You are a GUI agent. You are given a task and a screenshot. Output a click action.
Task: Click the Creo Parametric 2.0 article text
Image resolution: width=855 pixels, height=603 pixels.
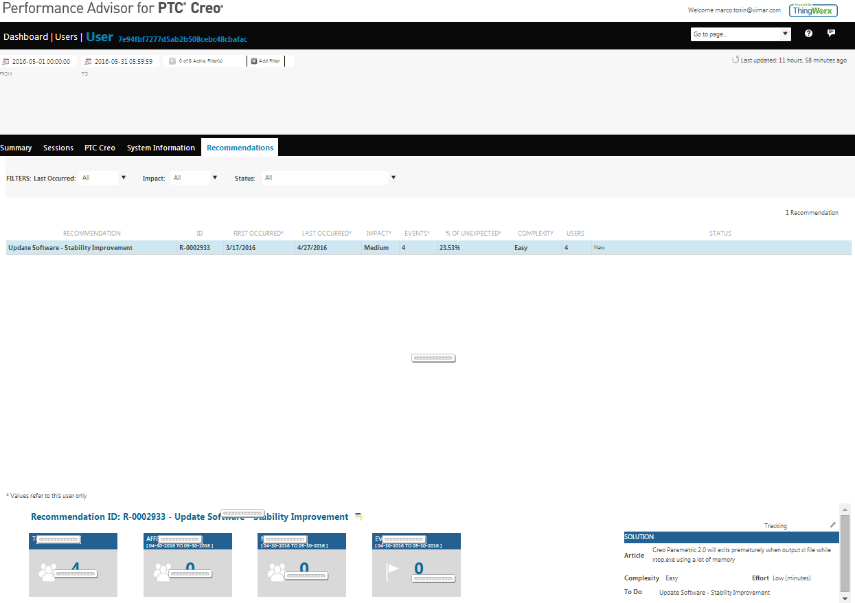[741, 555]
